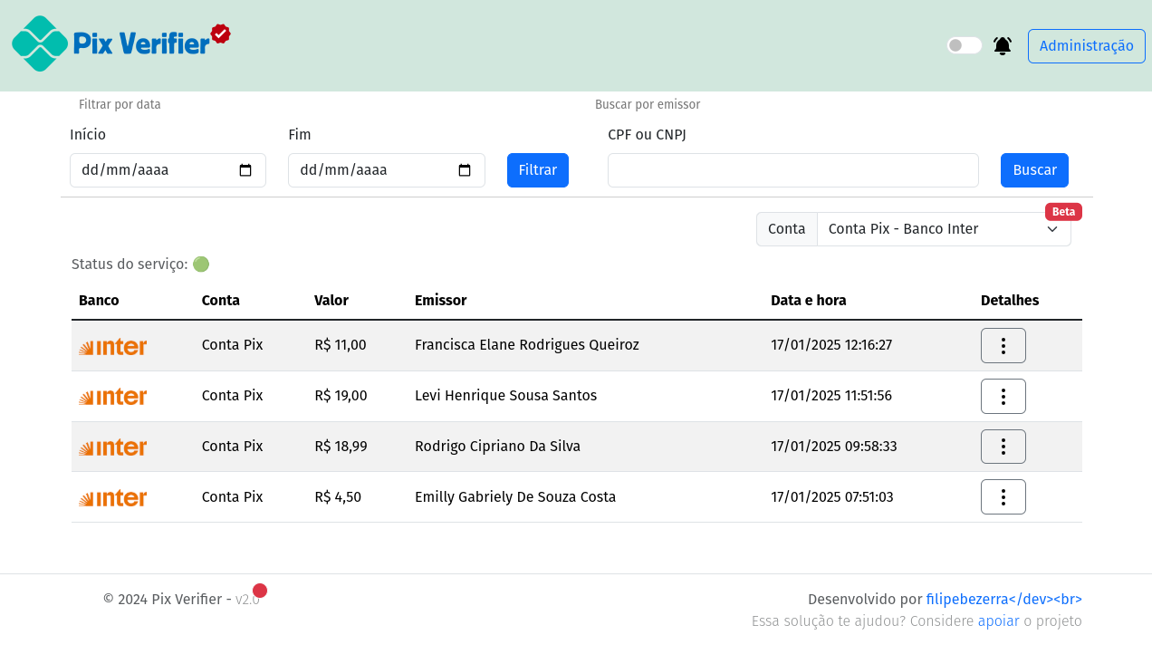Click the Filtrar button
Viewport: 1152px width, 654px height.
click(538, 170)
